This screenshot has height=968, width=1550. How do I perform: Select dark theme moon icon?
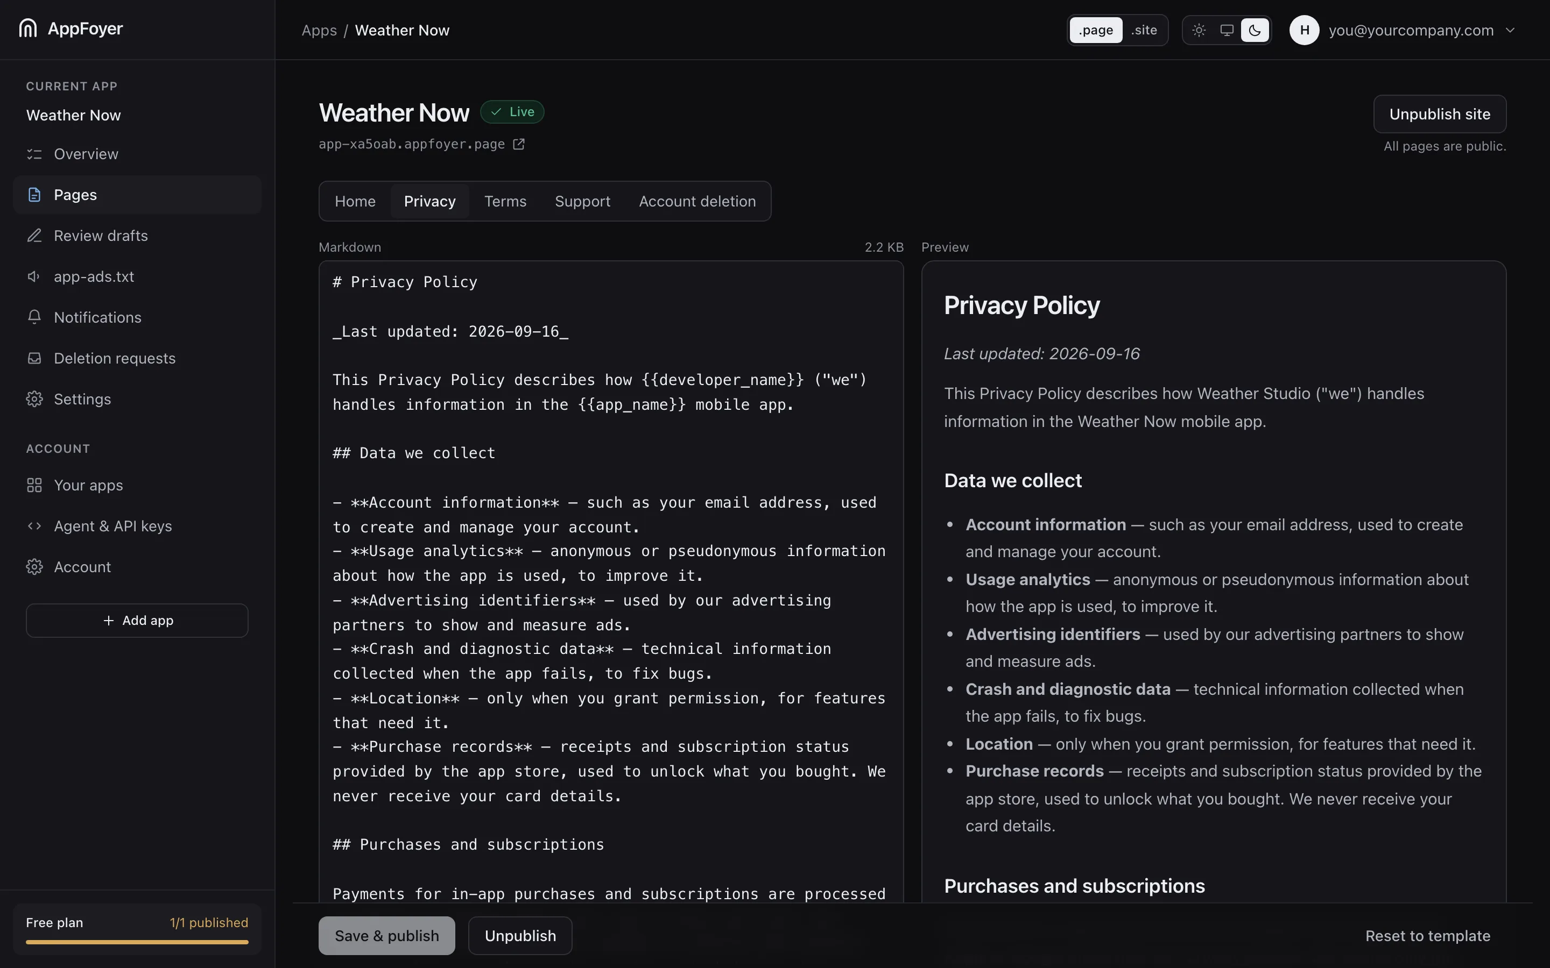(x=1255, y=30)
